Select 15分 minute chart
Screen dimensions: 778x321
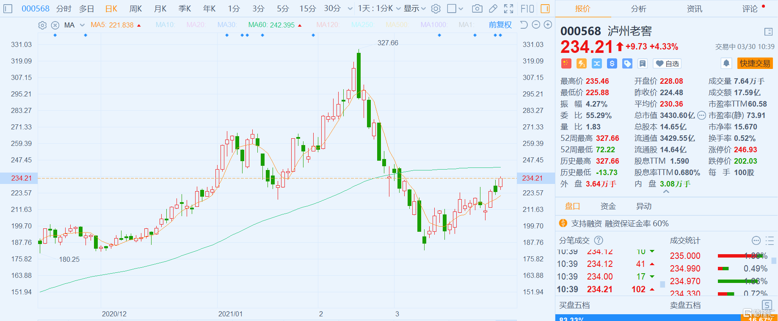click(x=308, y=8)
